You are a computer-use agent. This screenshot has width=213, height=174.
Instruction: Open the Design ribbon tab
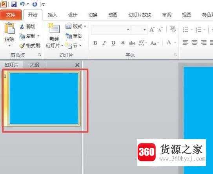[x=73, y=15]
